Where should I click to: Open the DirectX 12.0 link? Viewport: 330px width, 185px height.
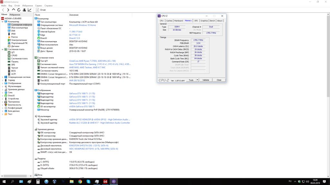click(x=74, y=38)
